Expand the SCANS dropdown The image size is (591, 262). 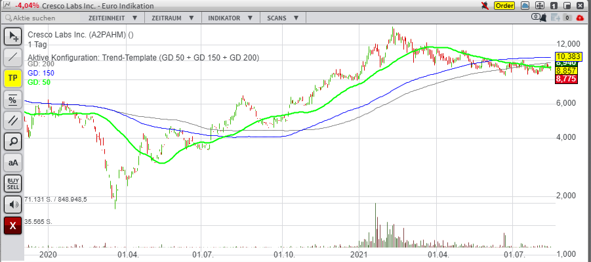pos(282,18)
